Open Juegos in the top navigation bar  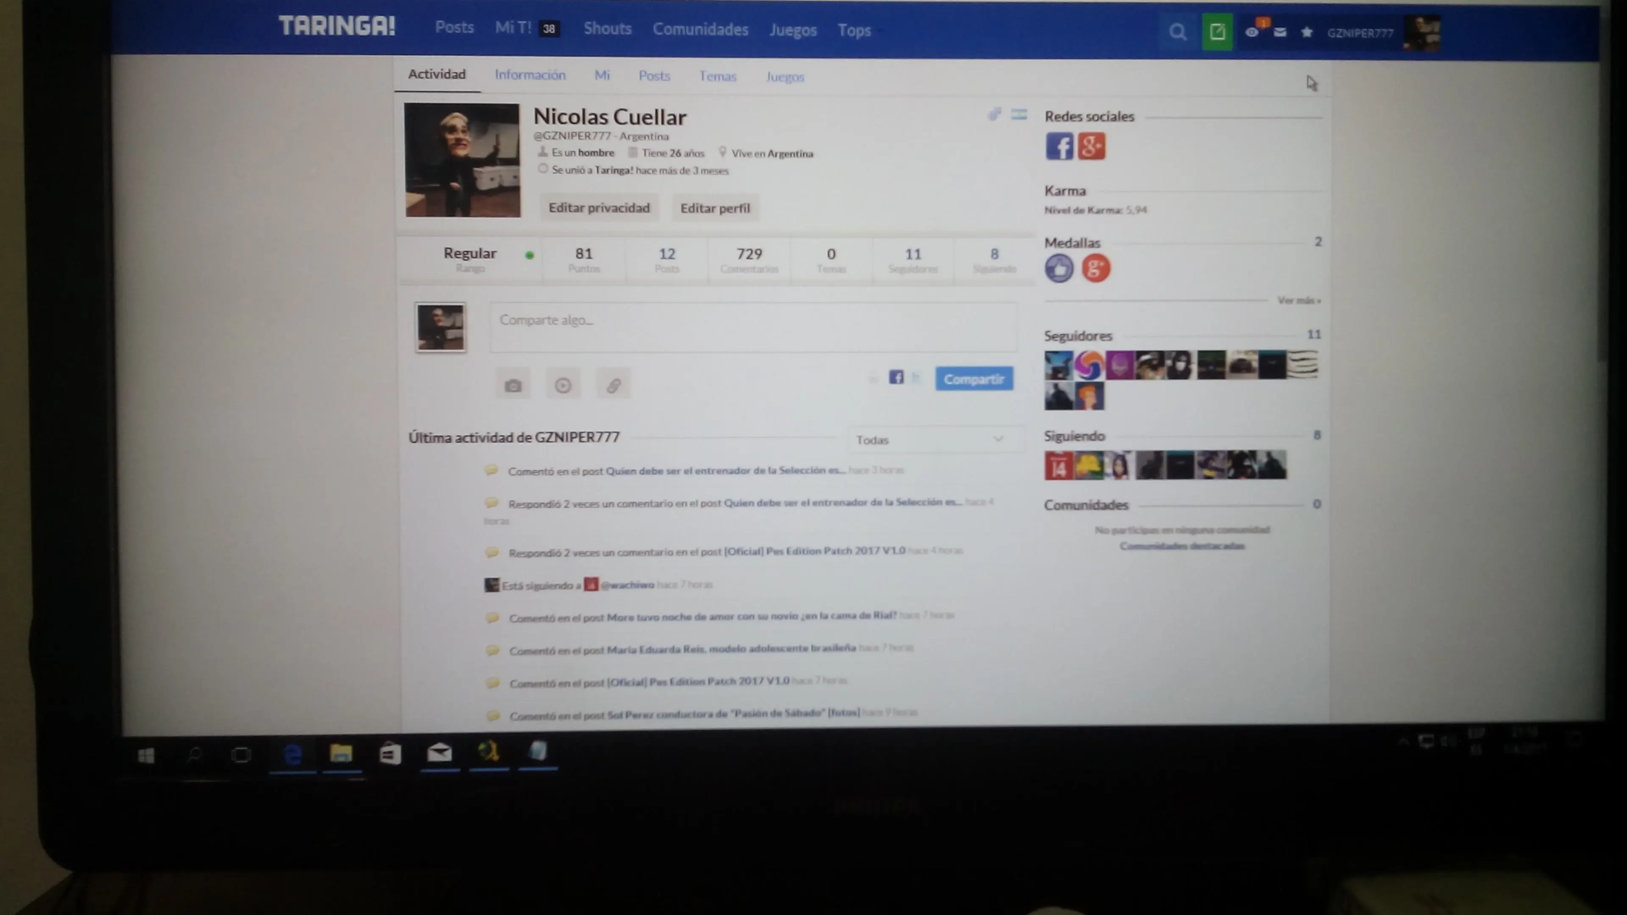coord(793,30)
